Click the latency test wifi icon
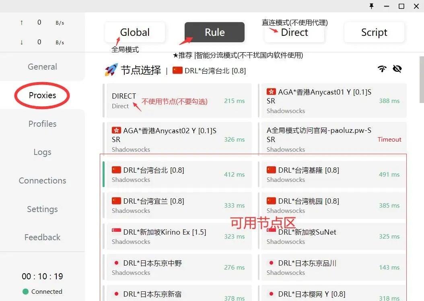424x301 pixels. click(382, 69)
